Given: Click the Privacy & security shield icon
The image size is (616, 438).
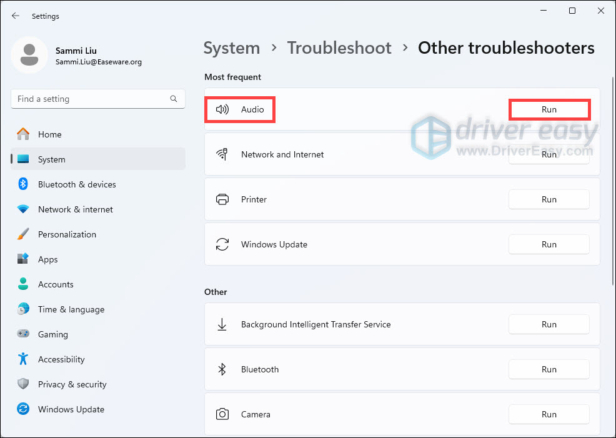Looking at the screenshot, I should click(x=23, y=384).
